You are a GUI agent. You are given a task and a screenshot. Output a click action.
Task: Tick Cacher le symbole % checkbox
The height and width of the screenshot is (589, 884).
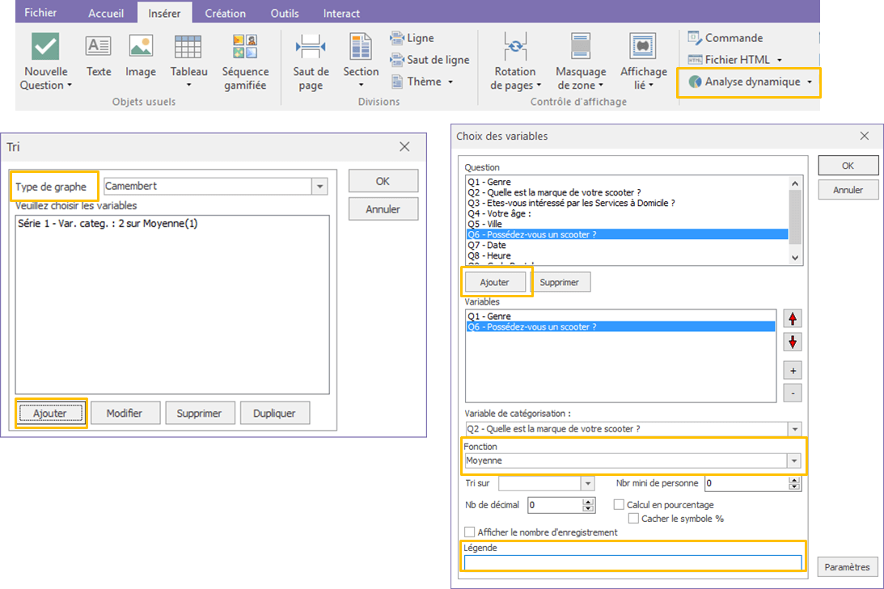[x=634, y=519]
